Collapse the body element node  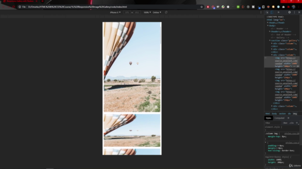[268, 25]
